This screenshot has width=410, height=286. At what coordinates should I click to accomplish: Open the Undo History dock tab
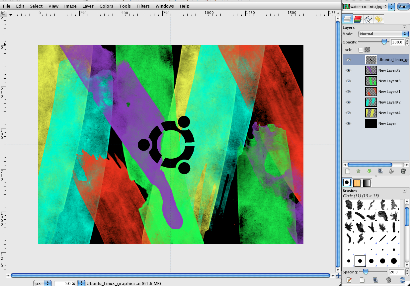(378, 19)
